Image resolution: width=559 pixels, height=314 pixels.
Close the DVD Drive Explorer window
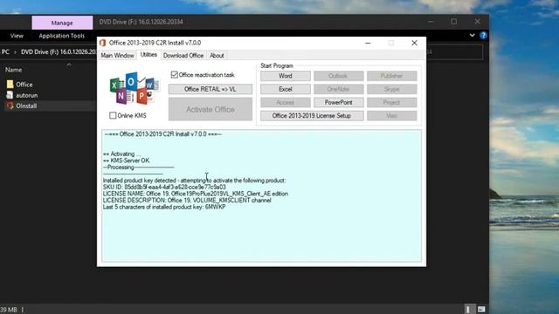point(478,22)
